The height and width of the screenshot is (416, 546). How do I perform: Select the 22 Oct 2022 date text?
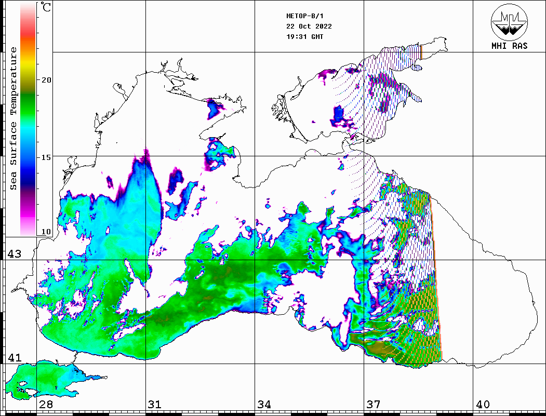[309, 26]
